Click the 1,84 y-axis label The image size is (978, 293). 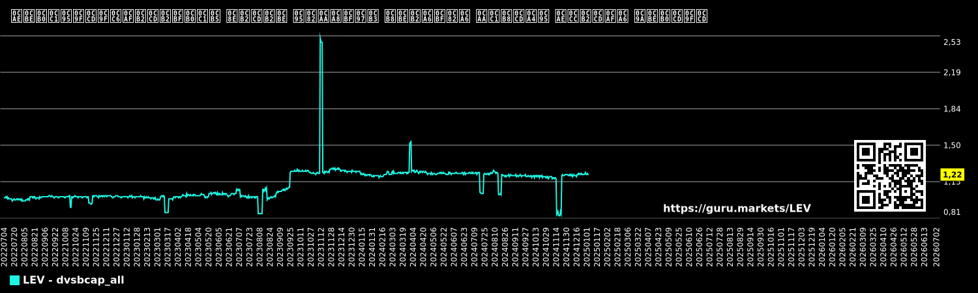point(952,109)
